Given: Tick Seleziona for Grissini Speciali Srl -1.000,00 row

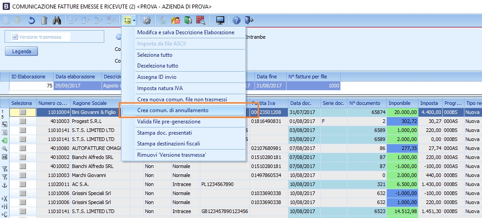Looking at the screenshot, I should 23,194.
